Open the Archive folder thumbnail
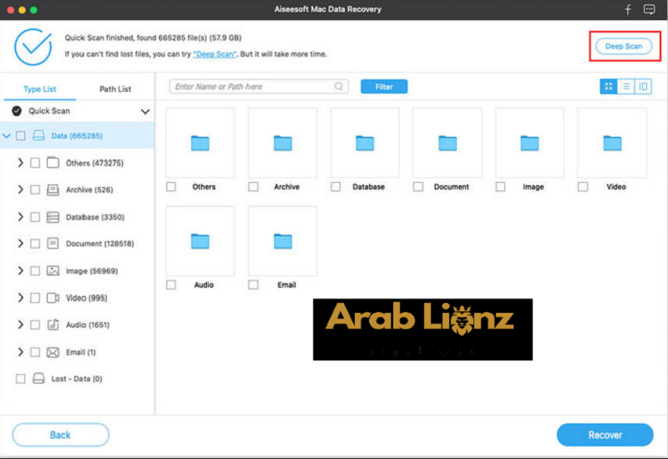Viewport: 668px width, 459px height. 282,143
